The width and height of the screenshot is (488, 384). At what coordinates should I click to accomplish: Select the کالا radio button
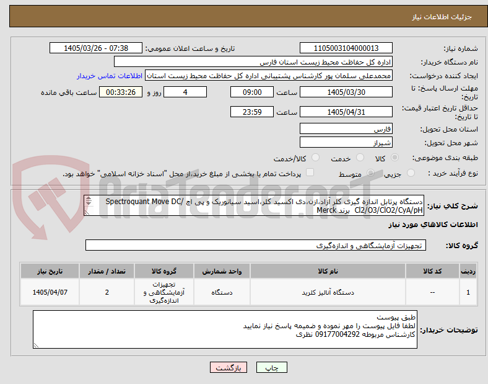tap(394, 158)
